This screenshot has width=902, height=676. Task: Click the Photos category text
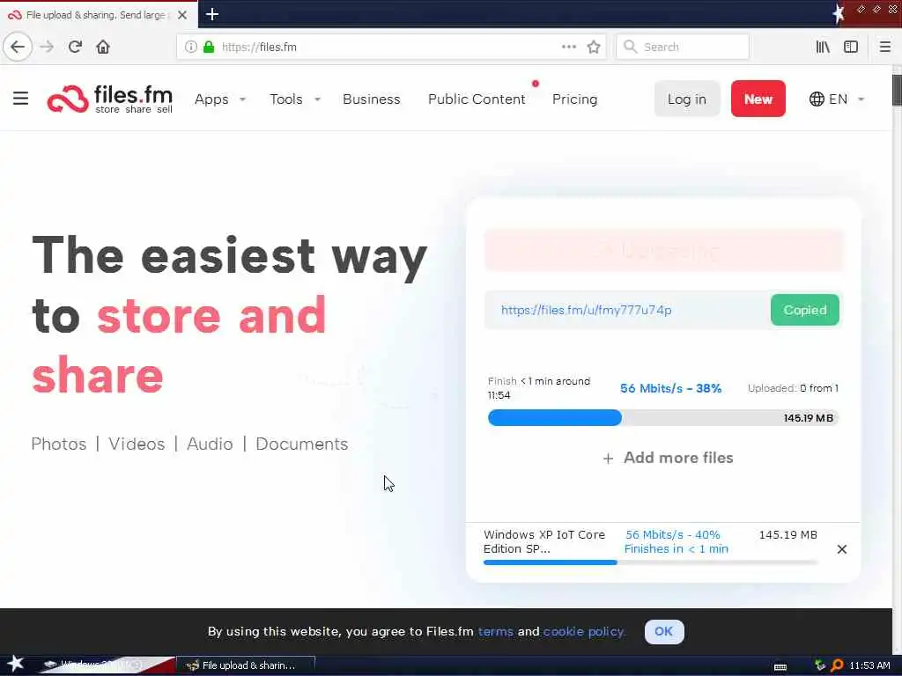tap(59, 444)
